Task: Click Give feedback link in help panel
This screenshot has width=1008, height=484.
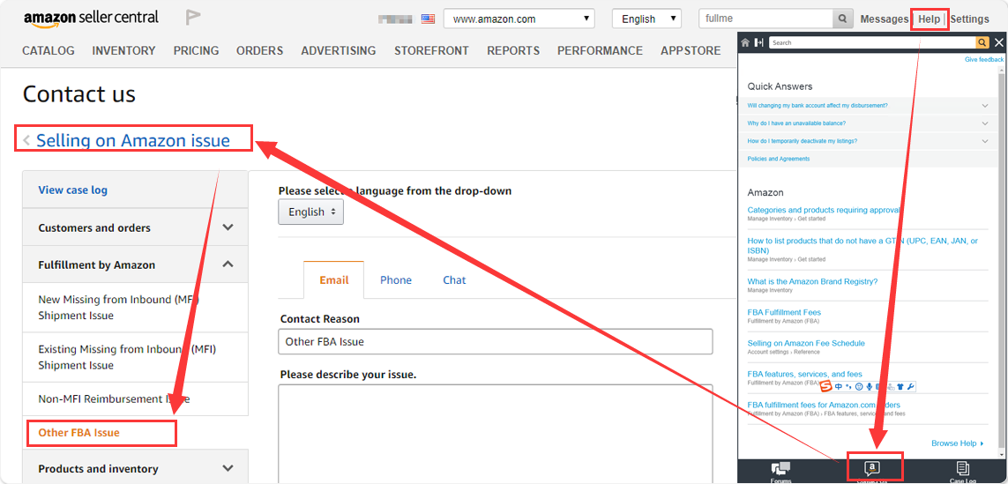Action: (x=984, y=59)
